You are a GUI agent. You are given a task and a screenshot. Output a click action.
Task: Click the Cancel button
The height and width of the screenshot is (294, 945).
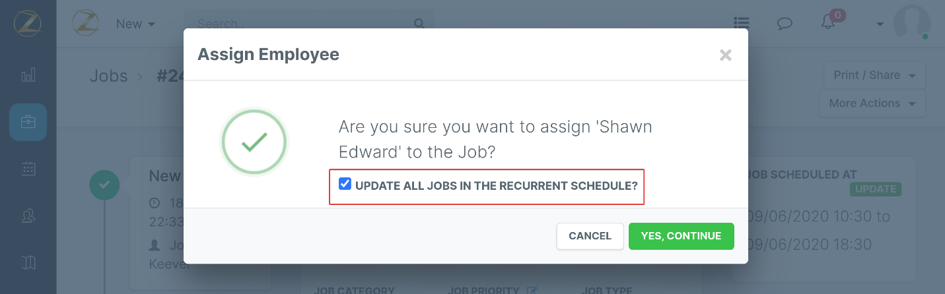590,236
